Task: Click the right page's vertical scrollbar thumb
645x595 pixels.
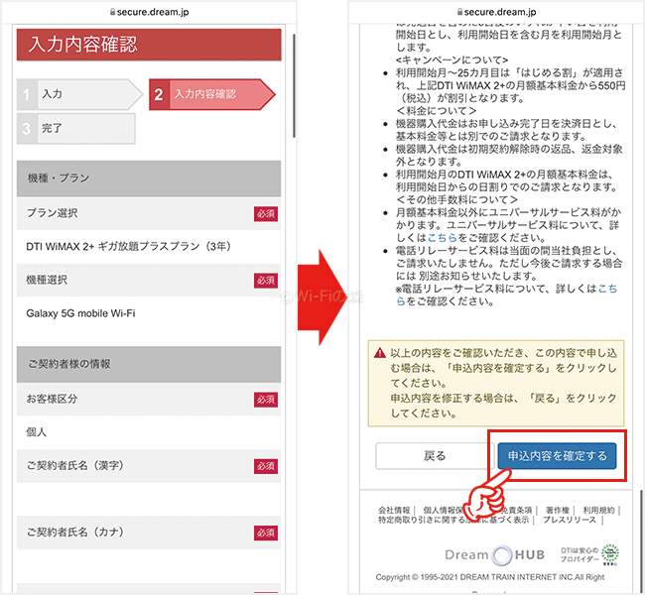Action: [641, 540]
